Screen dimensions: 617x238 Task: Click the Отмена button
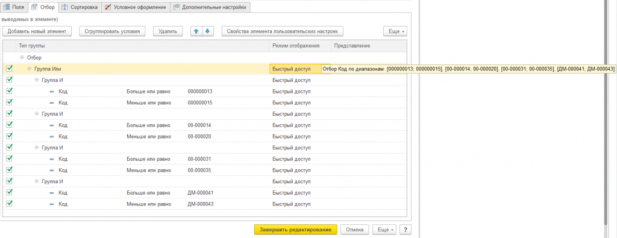pos(354,230)
